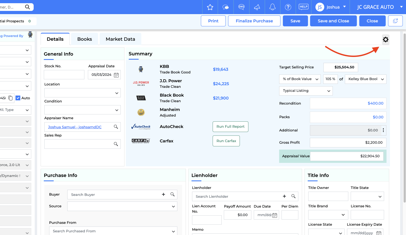
Task: Open the Mil. Type dropdown
Action: coord(15,110)
